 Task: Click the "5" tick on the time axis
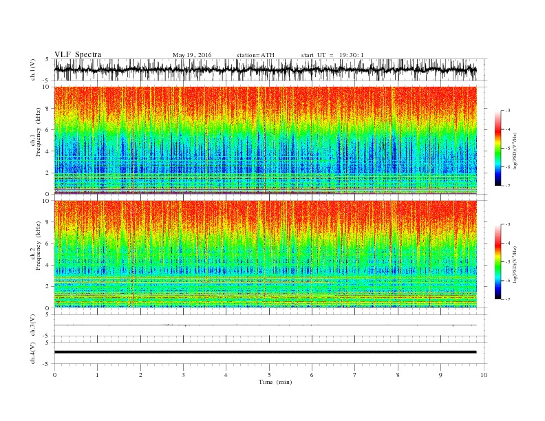(x=269, y=375)
